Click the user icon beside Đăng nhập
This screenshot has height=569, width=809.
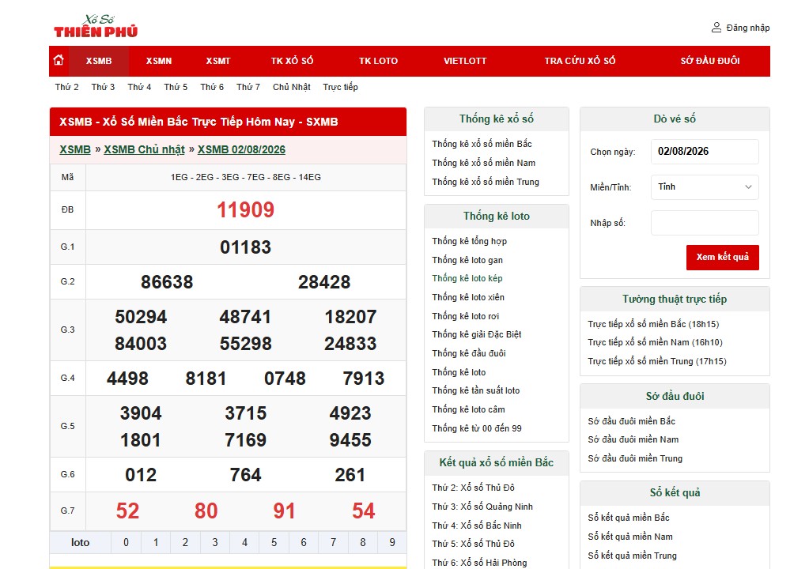(x=716, y=28)
